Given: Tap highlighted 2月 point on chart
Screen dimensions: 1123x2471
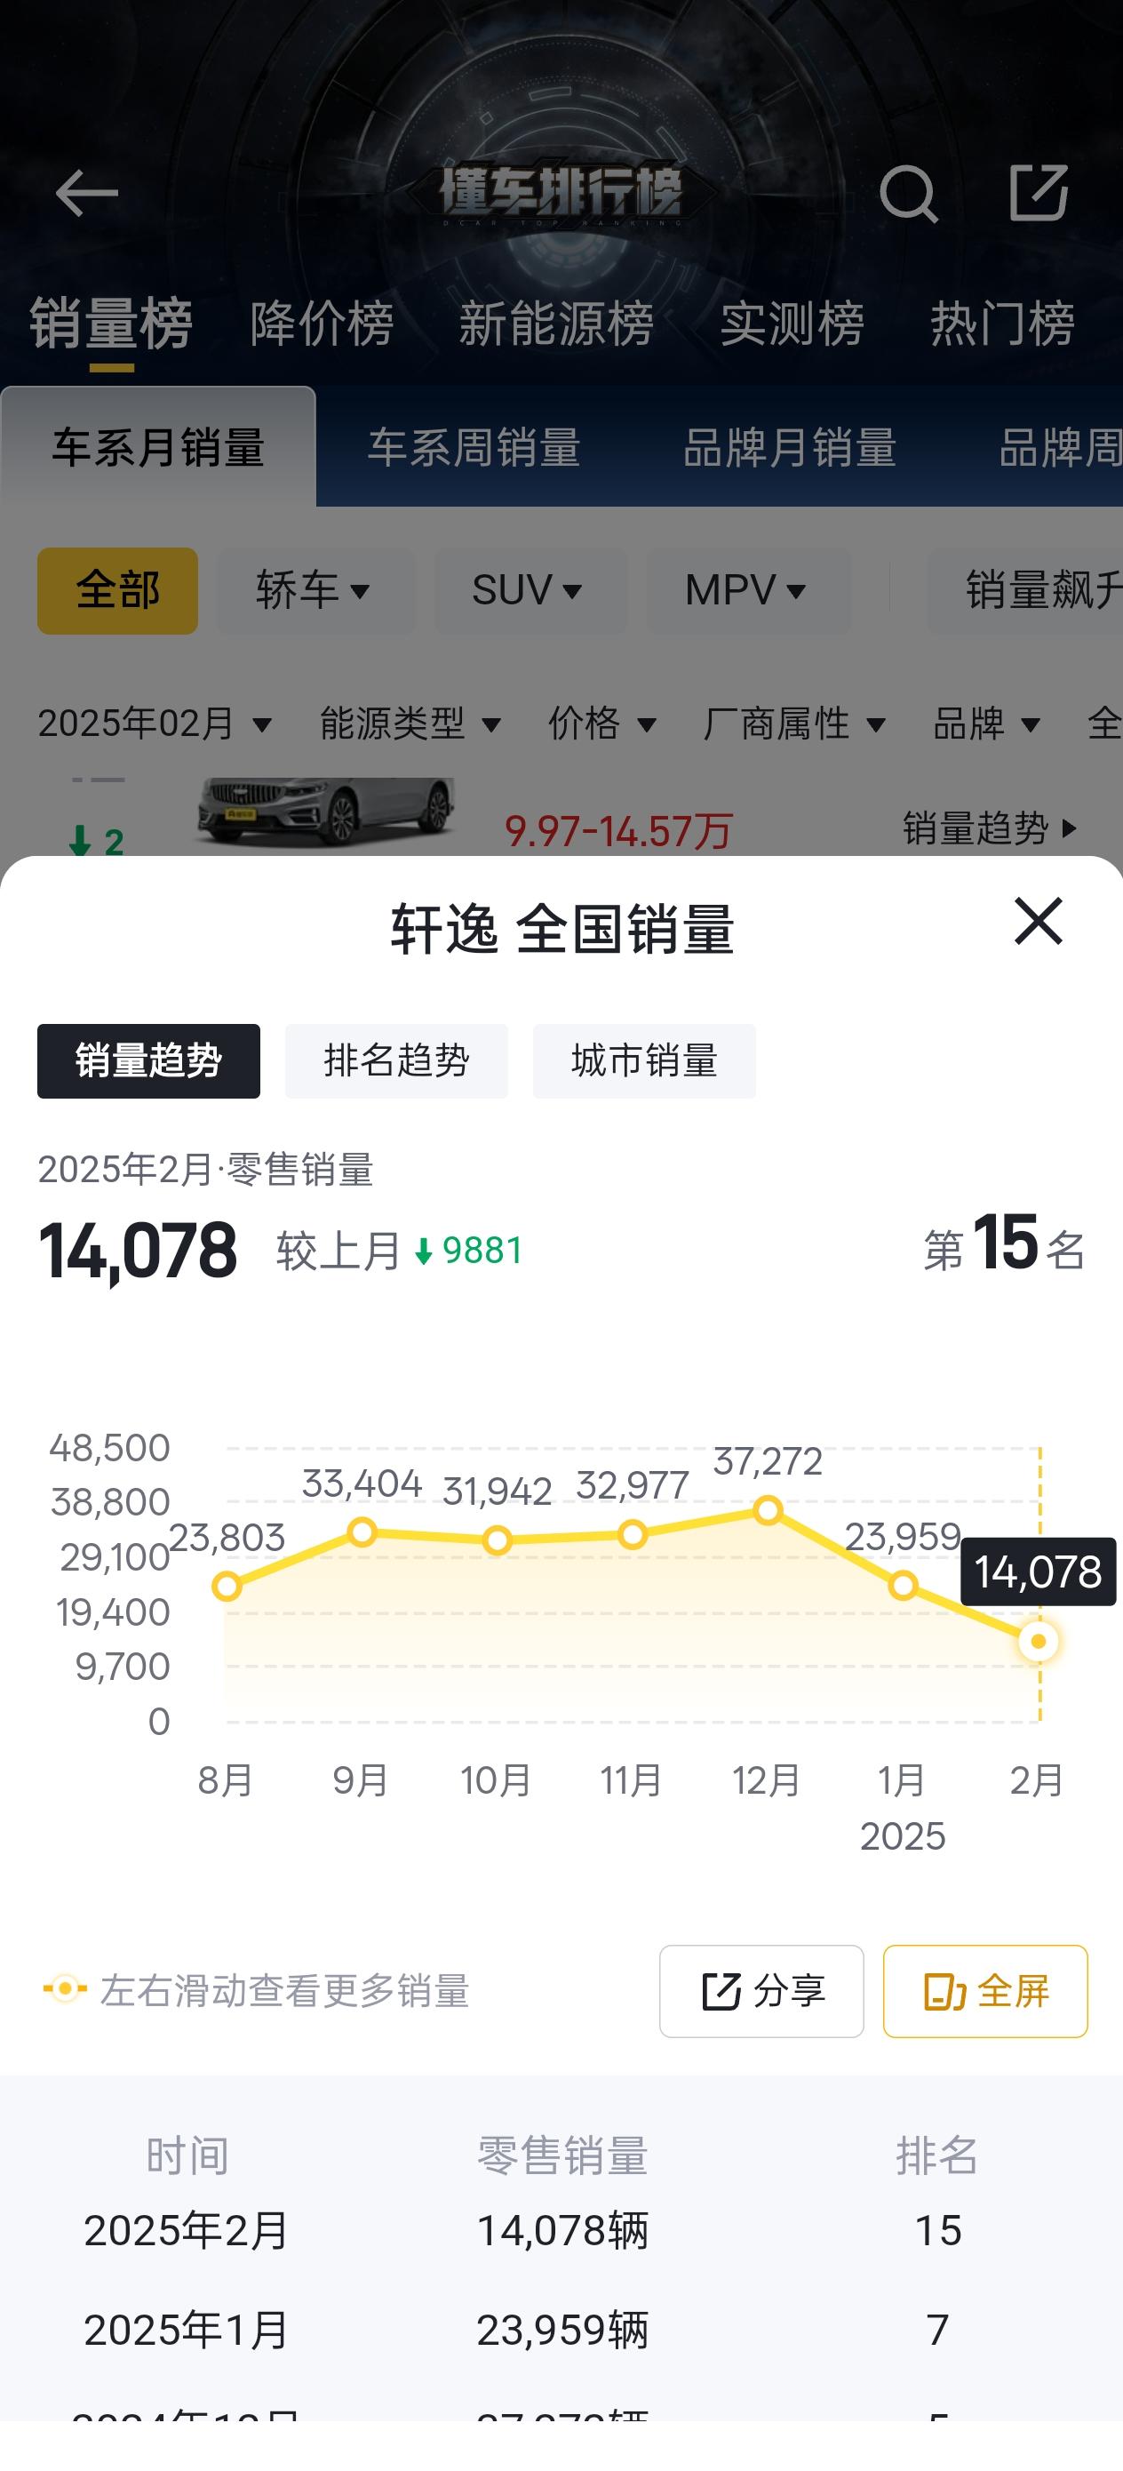Looking at the screenshot, I should tap(1038, 1641).
